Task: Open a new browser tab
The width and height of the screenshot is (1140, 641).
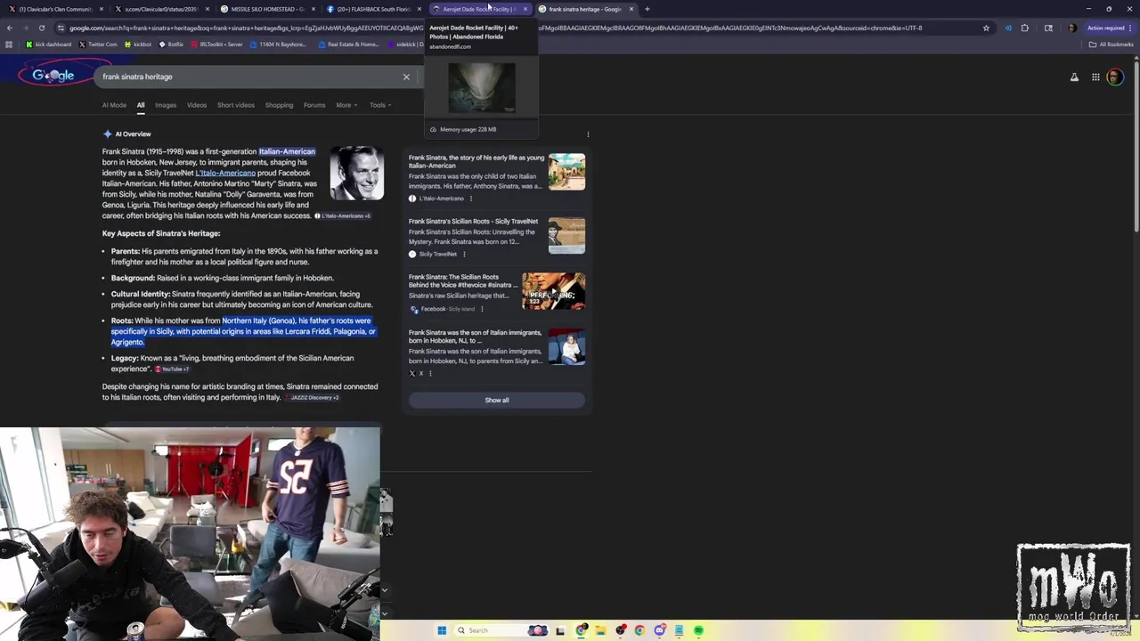Action: tap(647, 9)
